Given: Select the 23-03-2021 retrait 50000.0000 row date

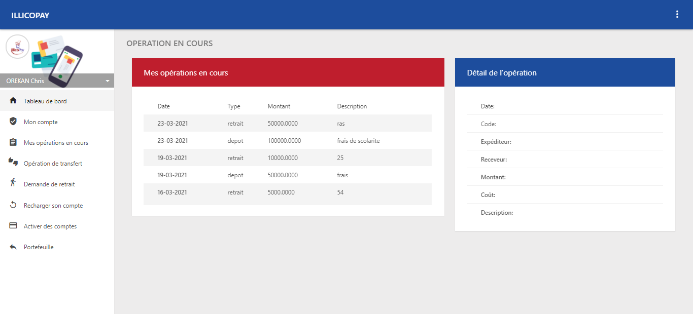Looking at the screenshot, I should 172,123.
